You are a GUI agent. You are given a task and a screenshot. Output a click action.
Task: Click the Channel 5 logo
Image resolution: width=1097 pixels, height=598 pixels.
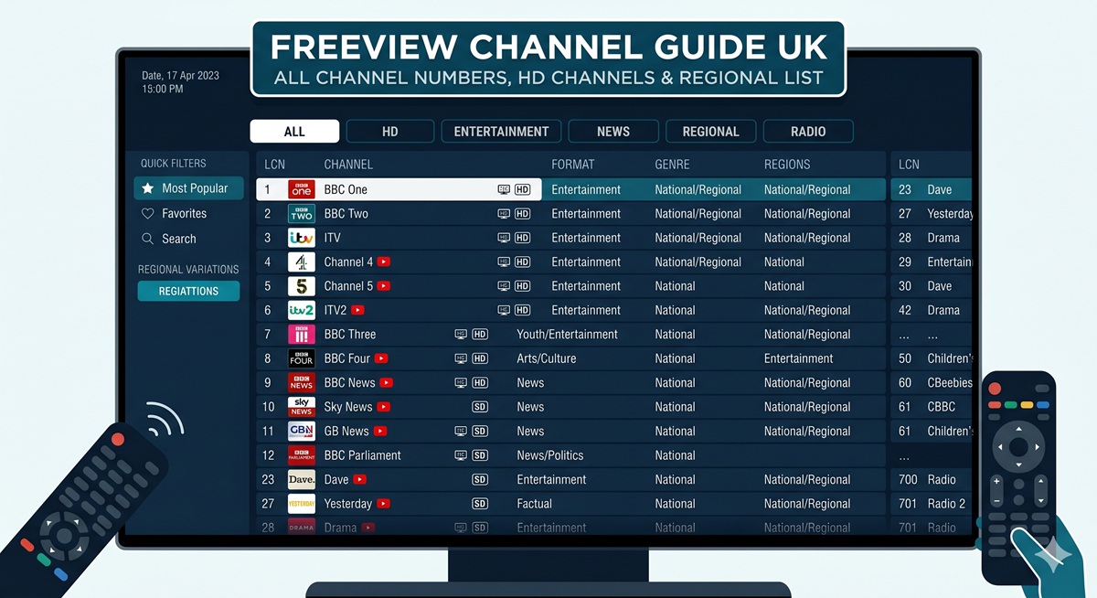pos(302,286)
